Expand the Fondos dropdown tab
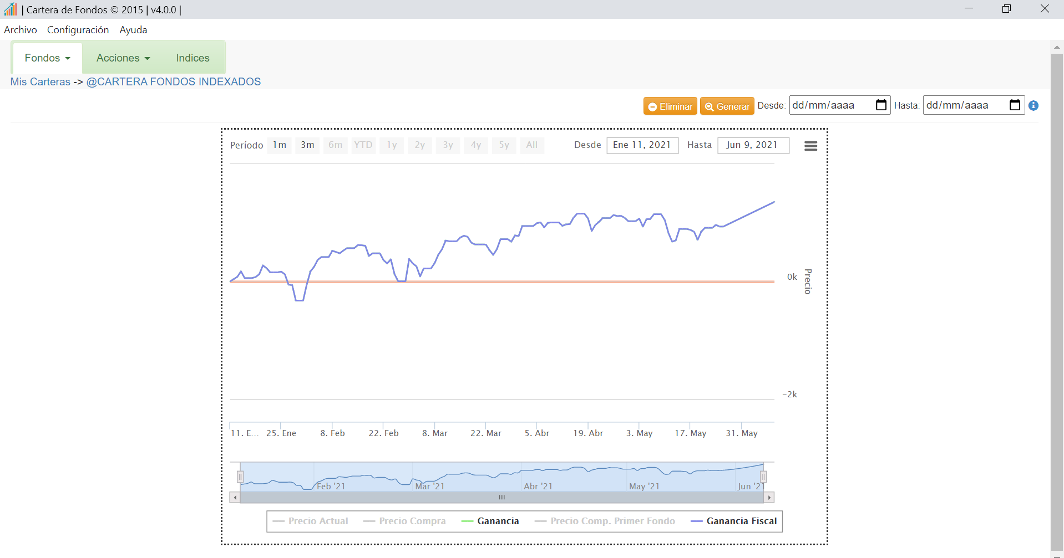The height and width of the screenshot is (558, 1064). 47,58
